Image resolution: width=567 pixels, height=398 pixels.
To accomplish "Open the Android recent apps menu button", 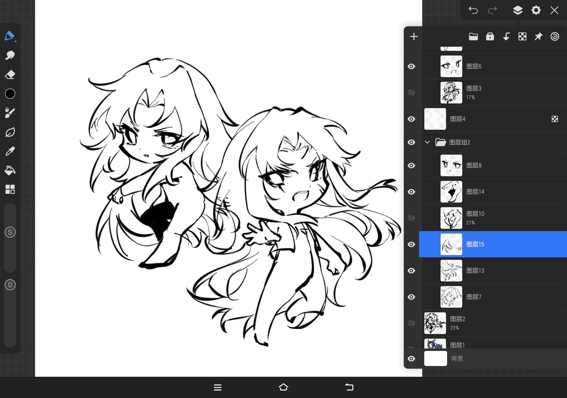I will (x=218, y=388).
